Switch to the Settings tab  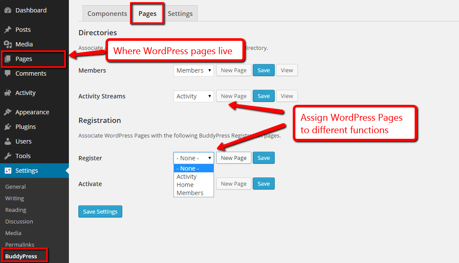point(180,13)
